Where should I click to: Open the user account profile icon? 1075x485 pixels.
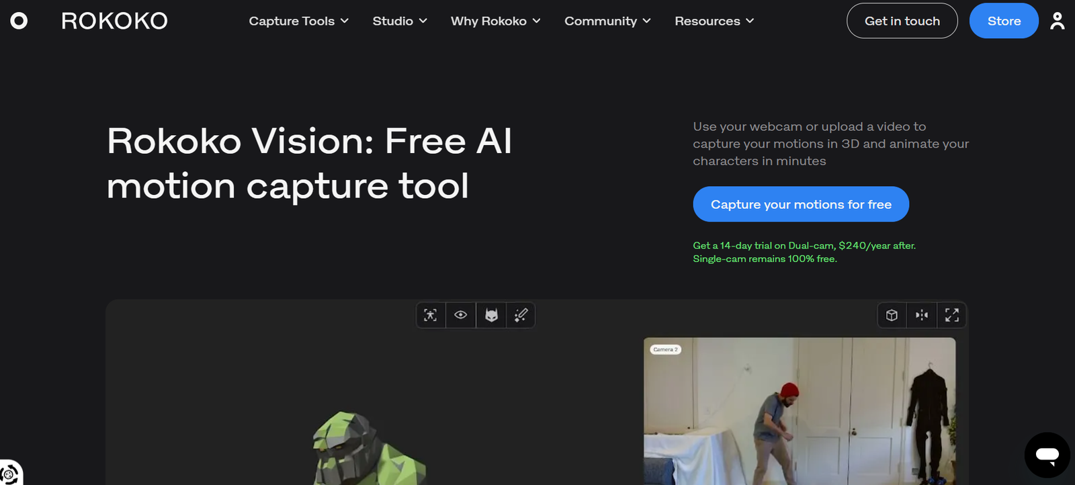[1057, 21]
